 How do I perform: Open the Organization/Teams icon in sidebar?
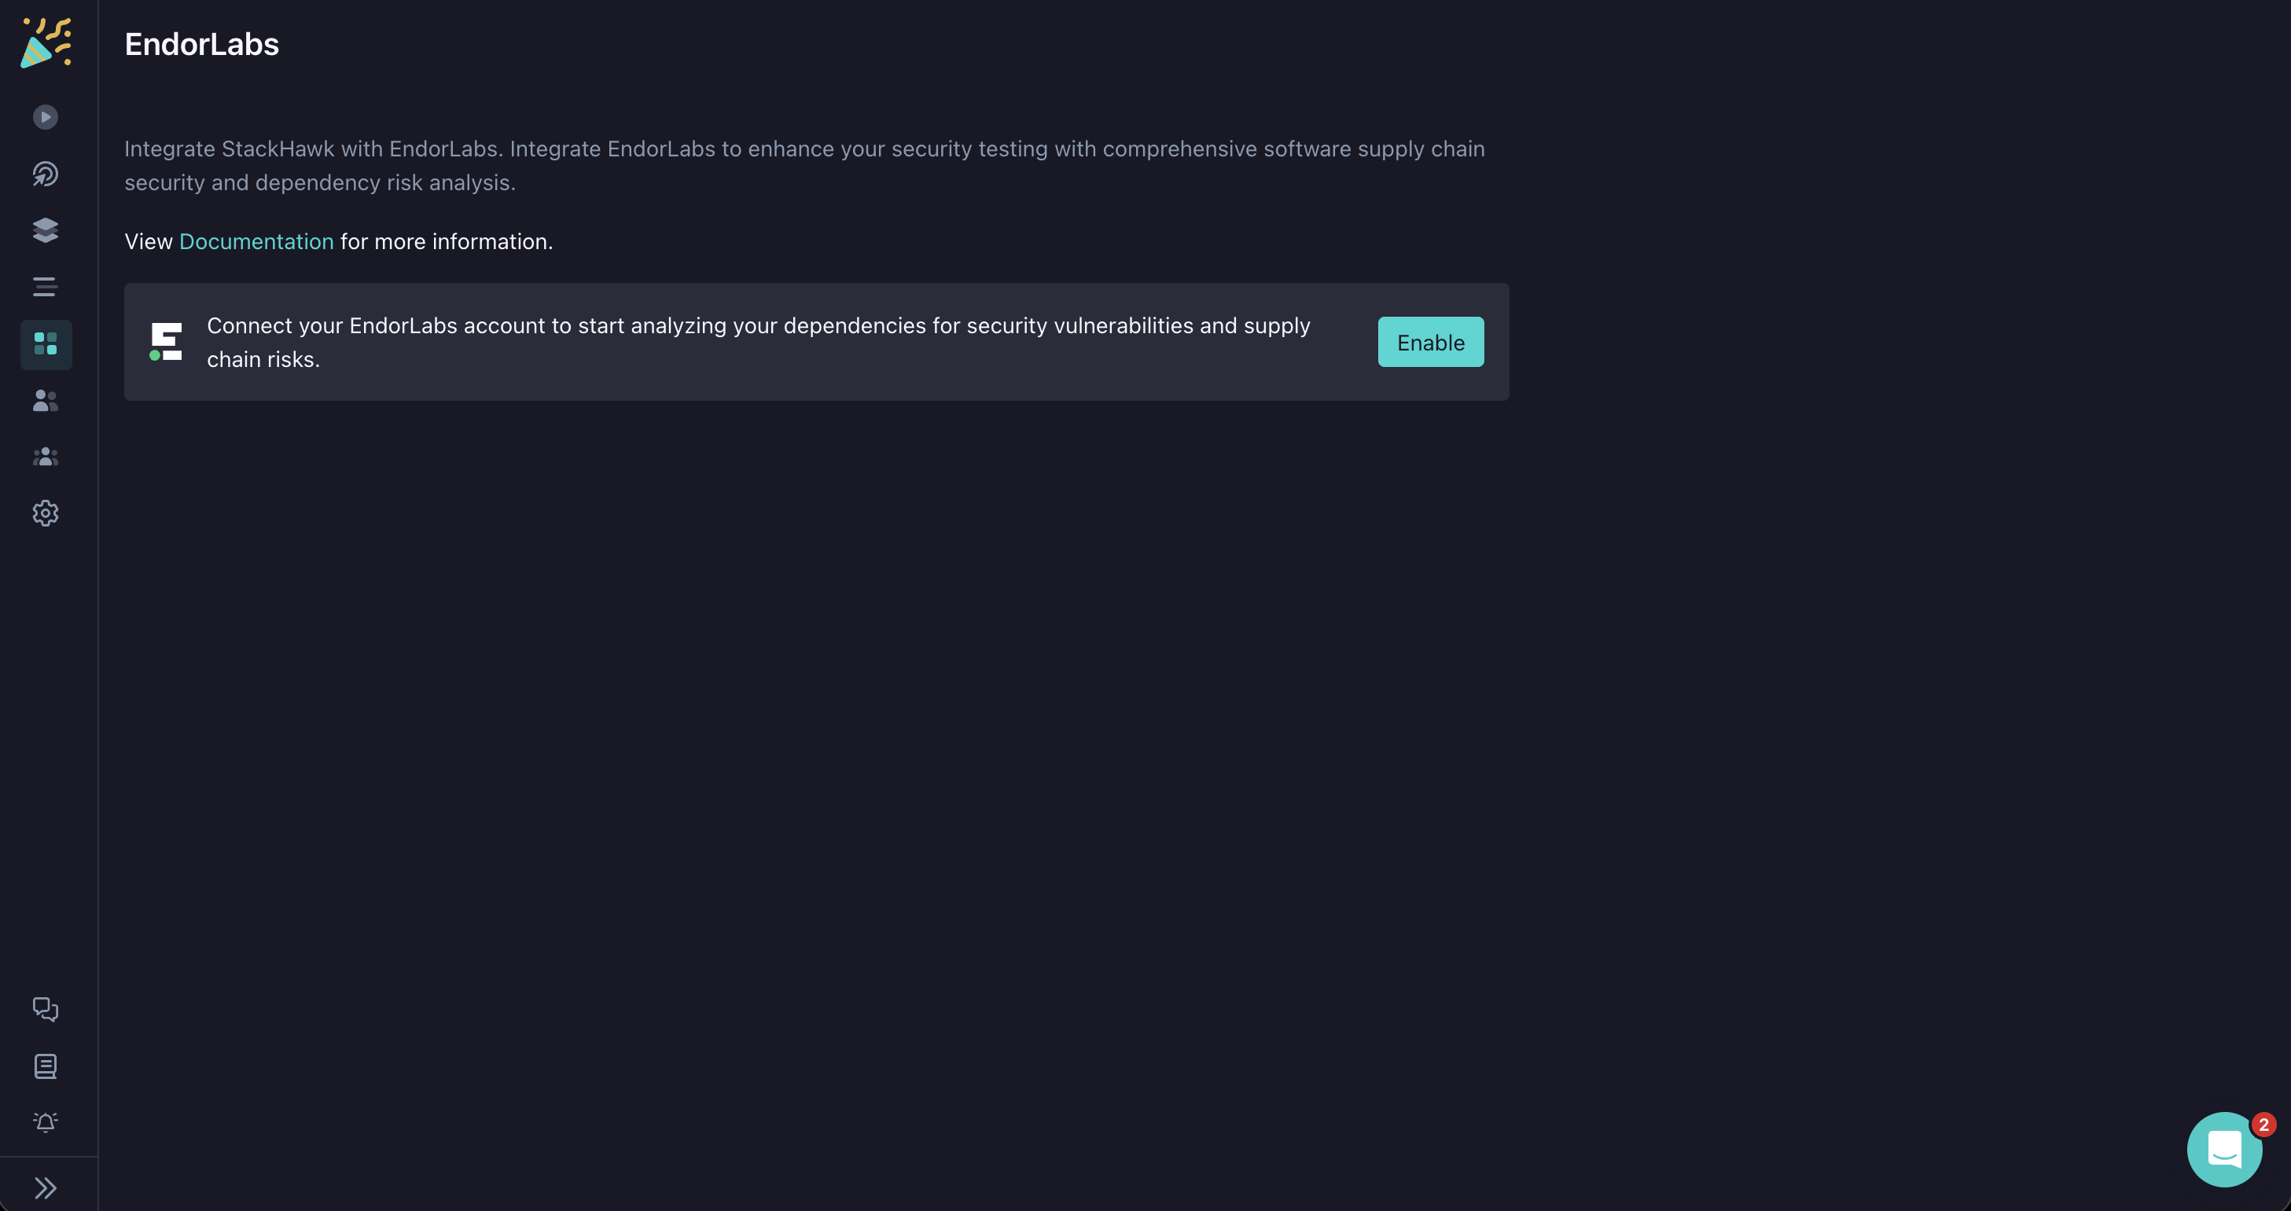pyautogui.click(x=46, y=457)
